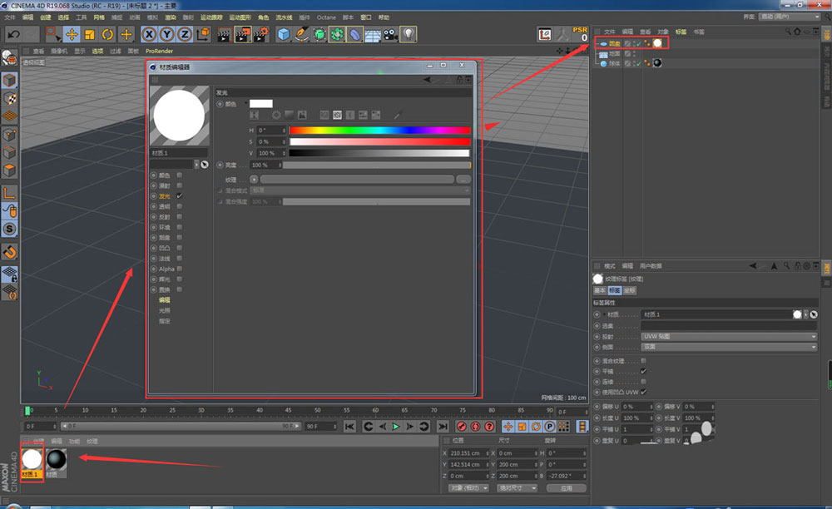The width and height of the screenshot is (832, 509).
Task: Select the Move tool in the toolbar
Action: pyautogui.click(x=71, y=34)
